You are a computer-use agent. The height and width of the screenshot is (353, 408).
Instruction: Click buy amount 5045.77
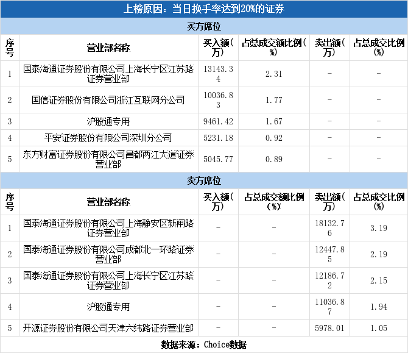[x=219, y=159]
